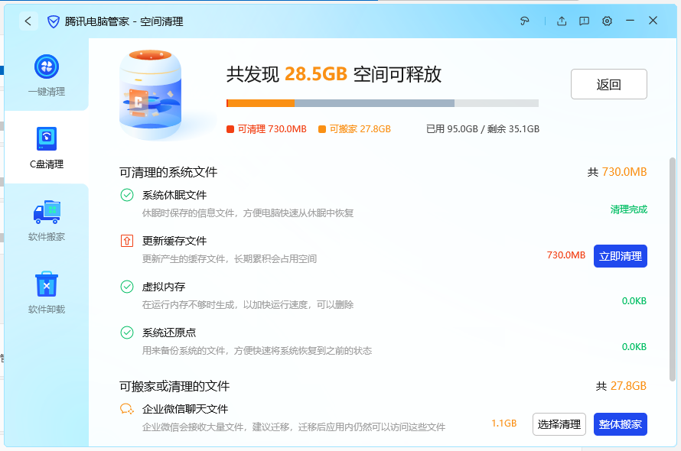
Task: Open the skin/theme icon in title bar
Action: tap(525, 21)
